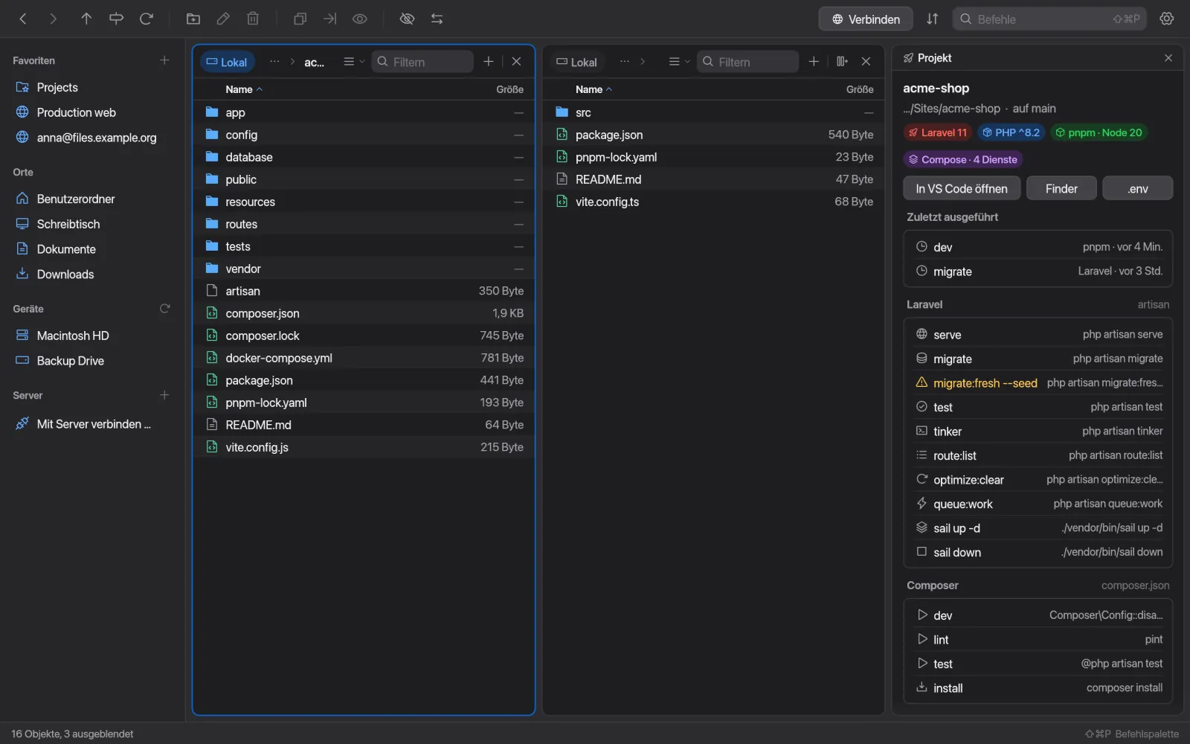Image resolution: width=1190 pixels, height=744 pixels.
Task: Open view options dropdown in right pane
Action: (679, 62)
